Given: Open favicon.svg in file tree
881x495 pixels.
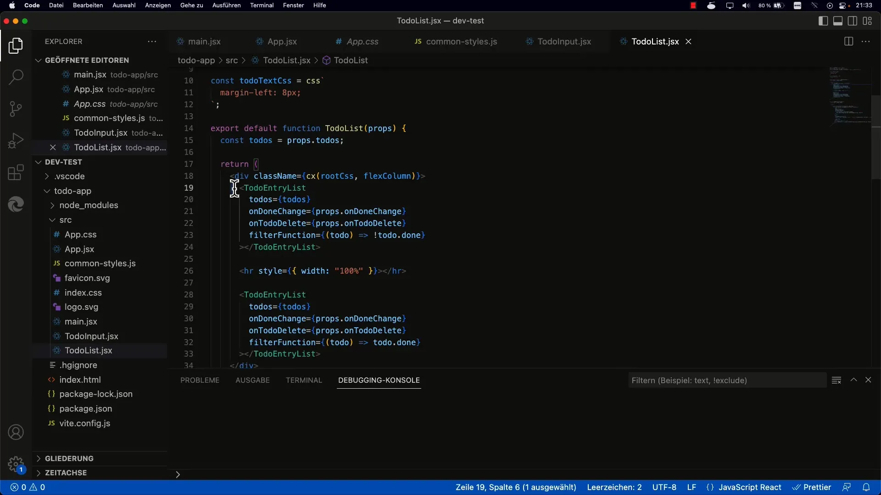Looking at the screenshot, I should pyautogui.click(x=87, y=278).
